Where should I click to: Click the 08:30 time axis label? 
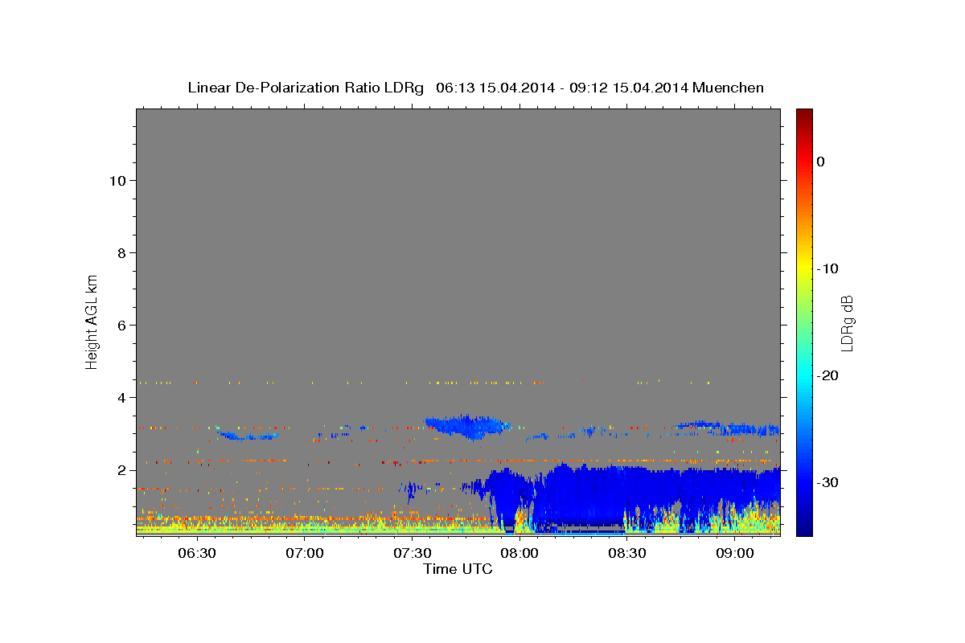click(627, 554)
